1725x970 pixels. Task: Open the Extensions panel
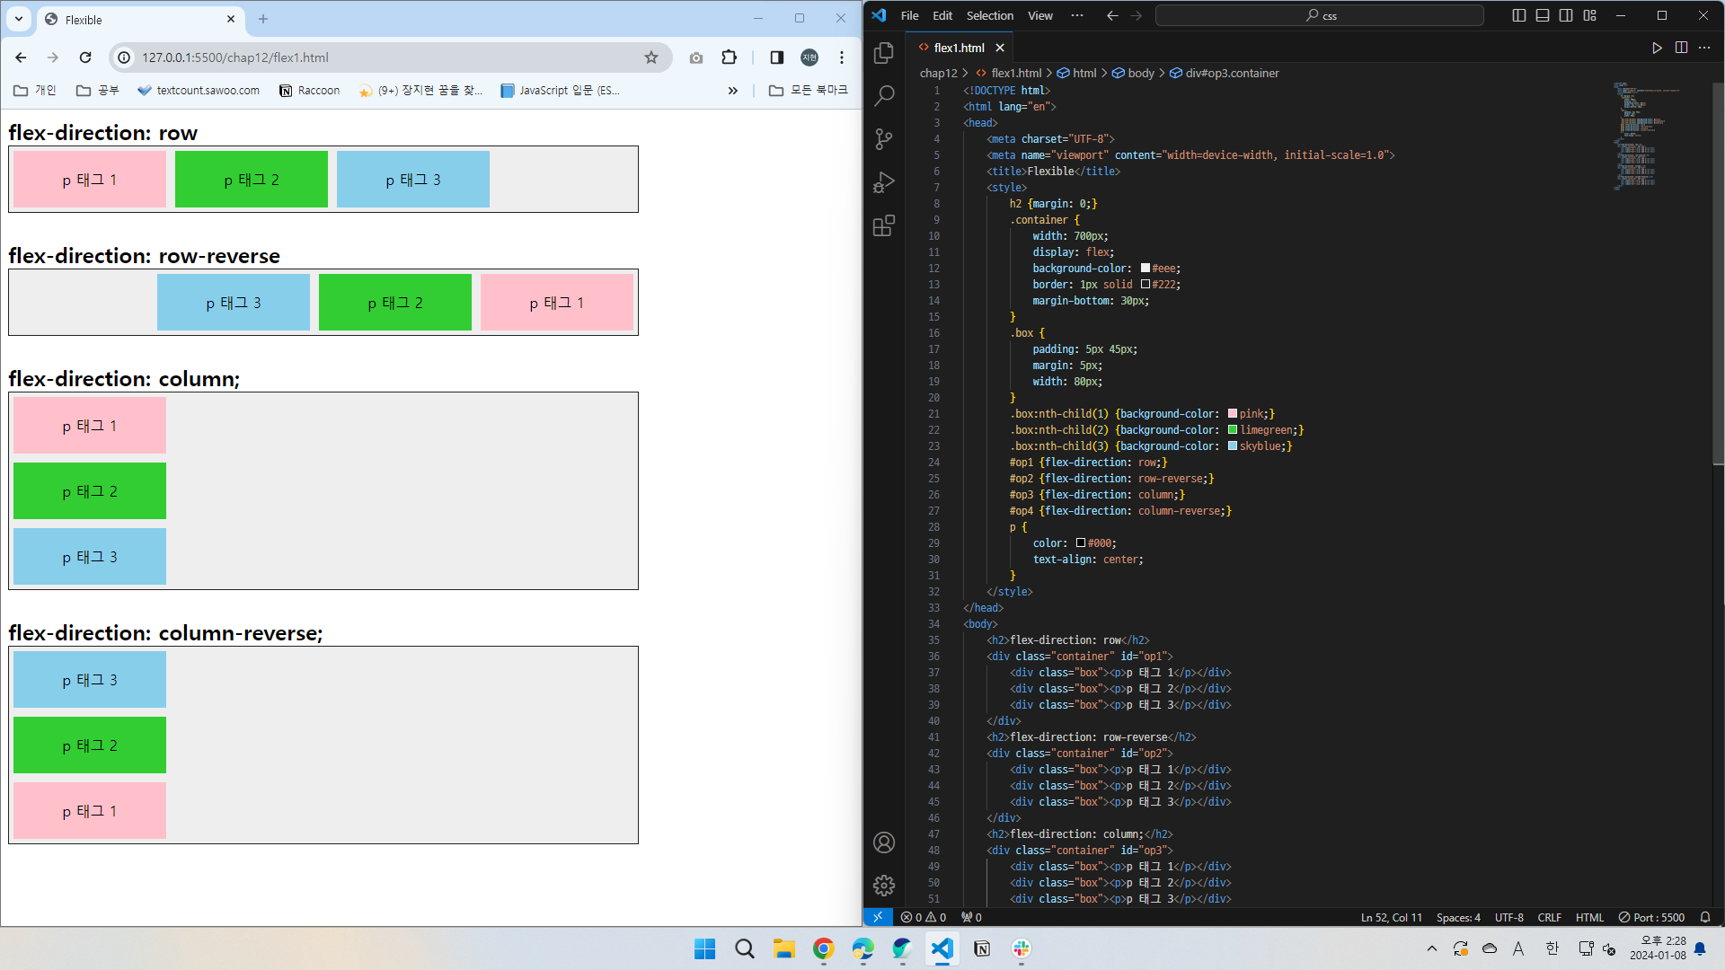coord(884,225)
